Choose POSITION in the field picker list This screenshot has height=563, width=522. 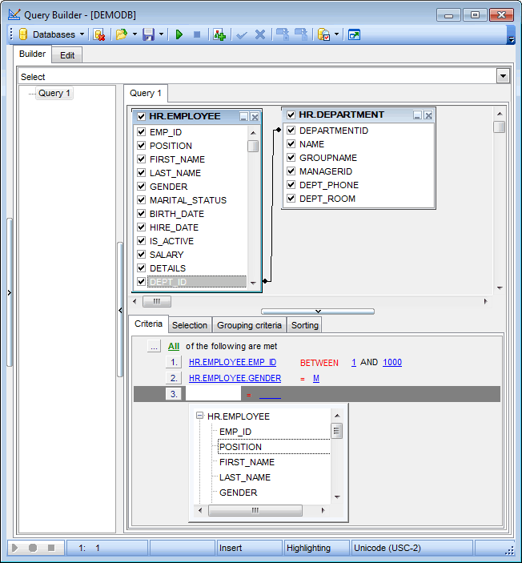(240, 447)
